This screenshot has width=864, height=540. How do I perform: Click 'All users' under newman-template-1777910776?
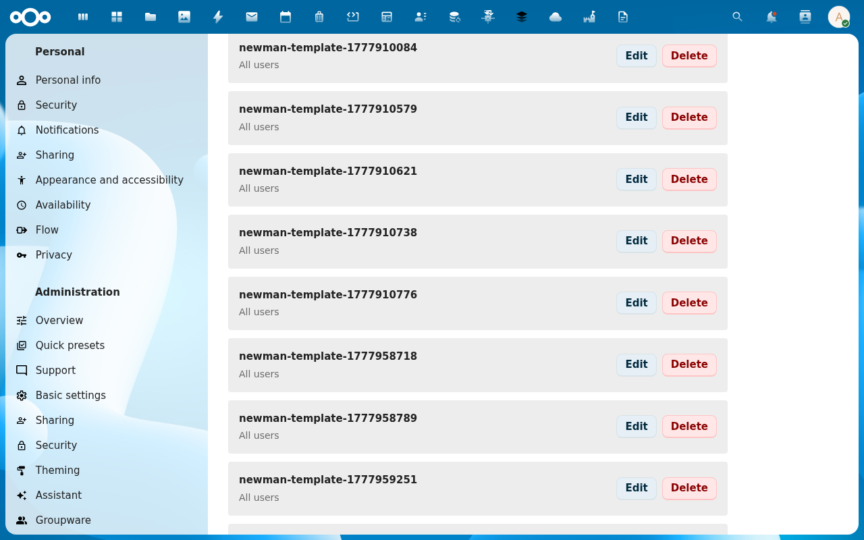[x=259, y=312]
